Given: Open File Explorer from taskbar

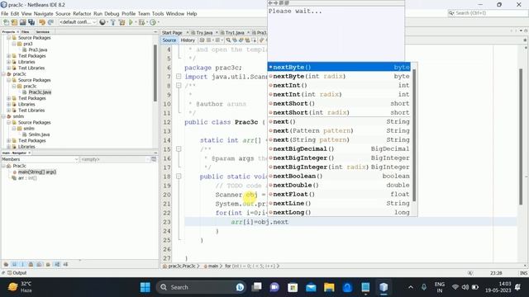Looking at the screenshot, I should [x=329, y=287].
